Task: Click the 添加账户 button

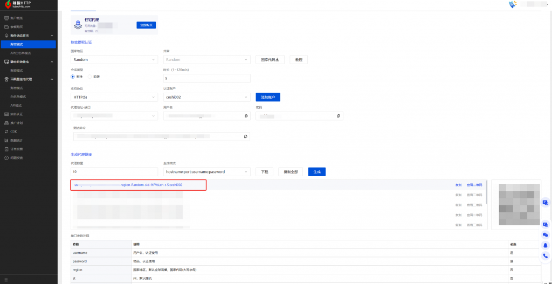Action: click(267, 97)
